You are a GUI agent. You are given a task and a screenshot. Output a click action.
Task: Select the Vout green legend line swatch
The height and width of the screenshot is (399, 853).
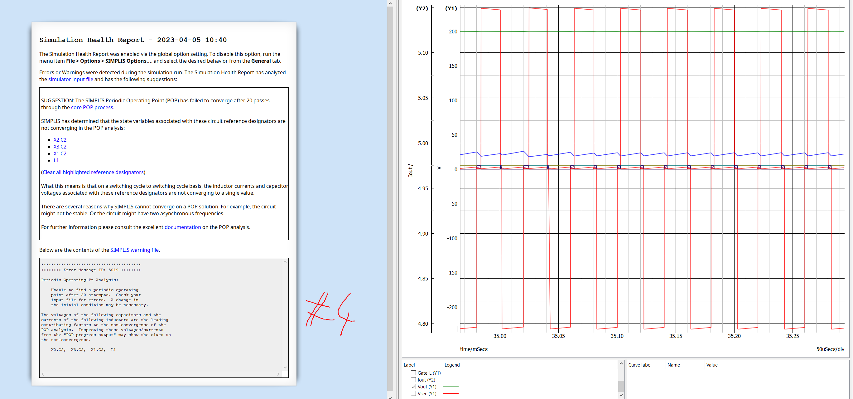451,387
